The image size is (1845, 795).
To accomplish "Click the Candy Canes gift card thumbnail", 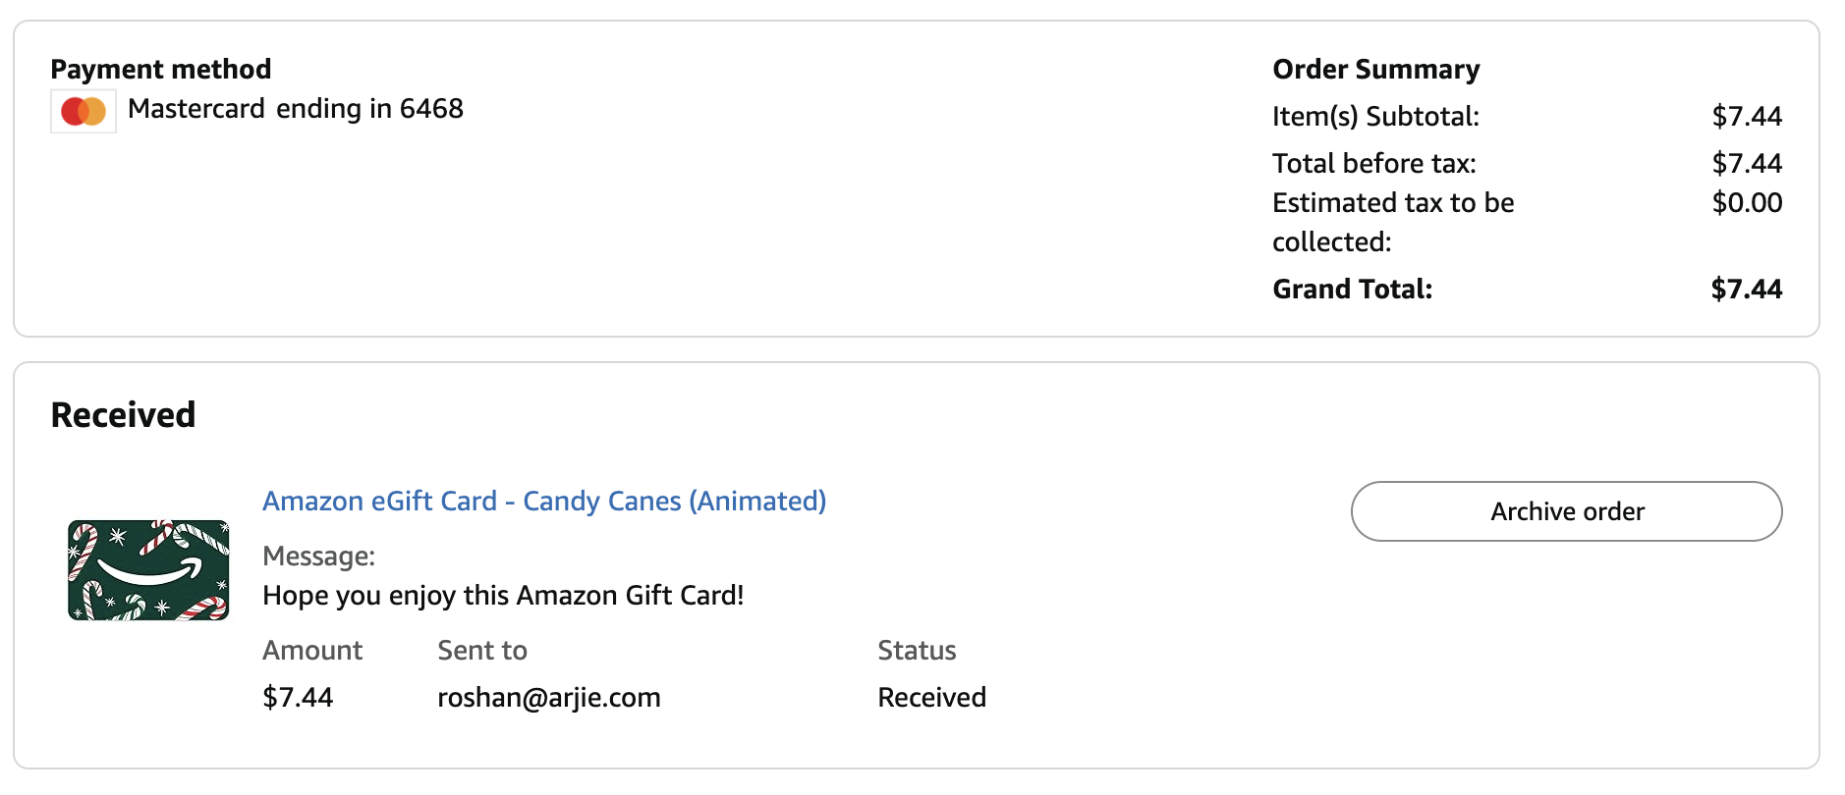I will click(x=148, y=570).
